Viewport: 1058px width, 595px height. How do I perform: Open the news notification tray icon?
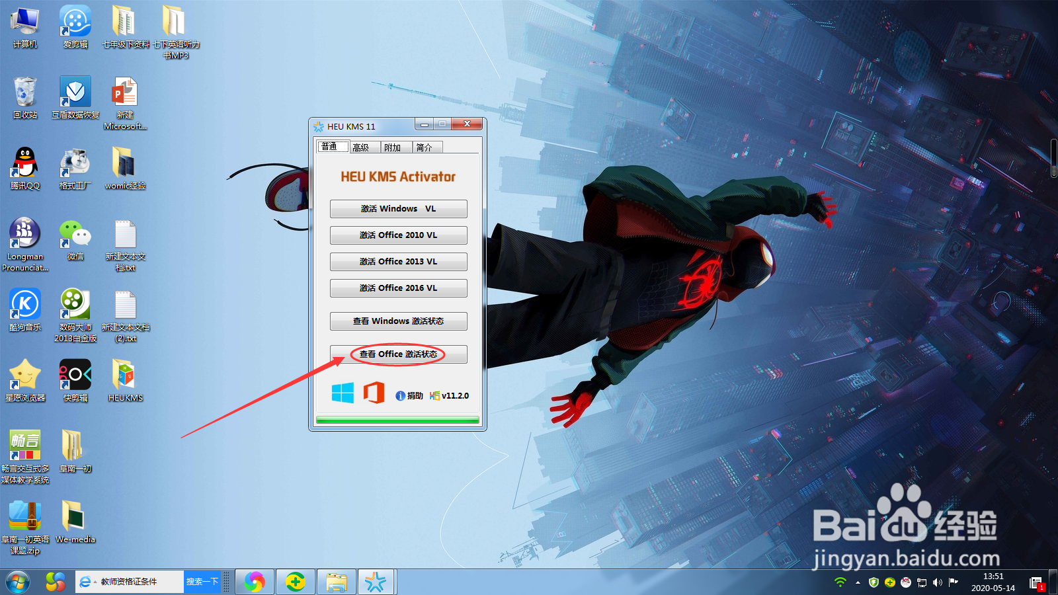tap(1036, 582)
